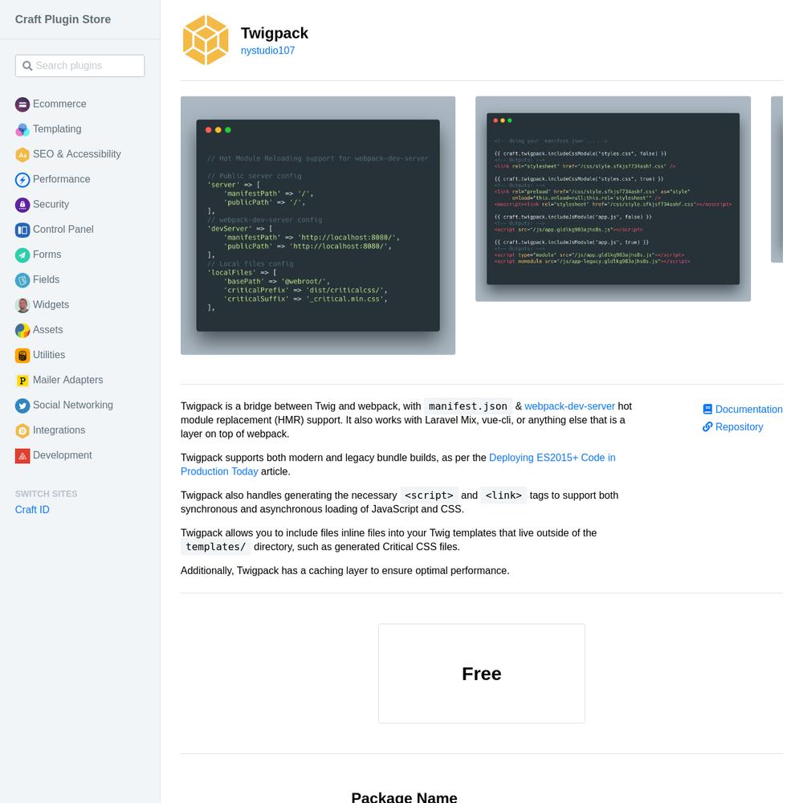Click the Search plugins input field
Viewport: 803px width, 803px height.
coord(79,66)
